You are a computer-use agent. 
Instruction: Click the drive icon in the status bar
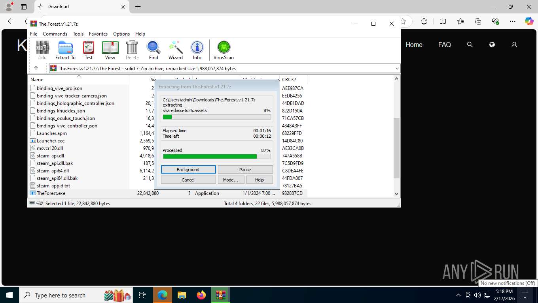coord(32,203)
